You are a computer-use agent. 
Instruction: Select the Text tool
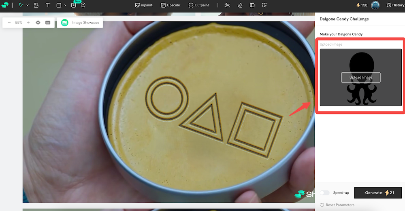click(x=48, y=5)
